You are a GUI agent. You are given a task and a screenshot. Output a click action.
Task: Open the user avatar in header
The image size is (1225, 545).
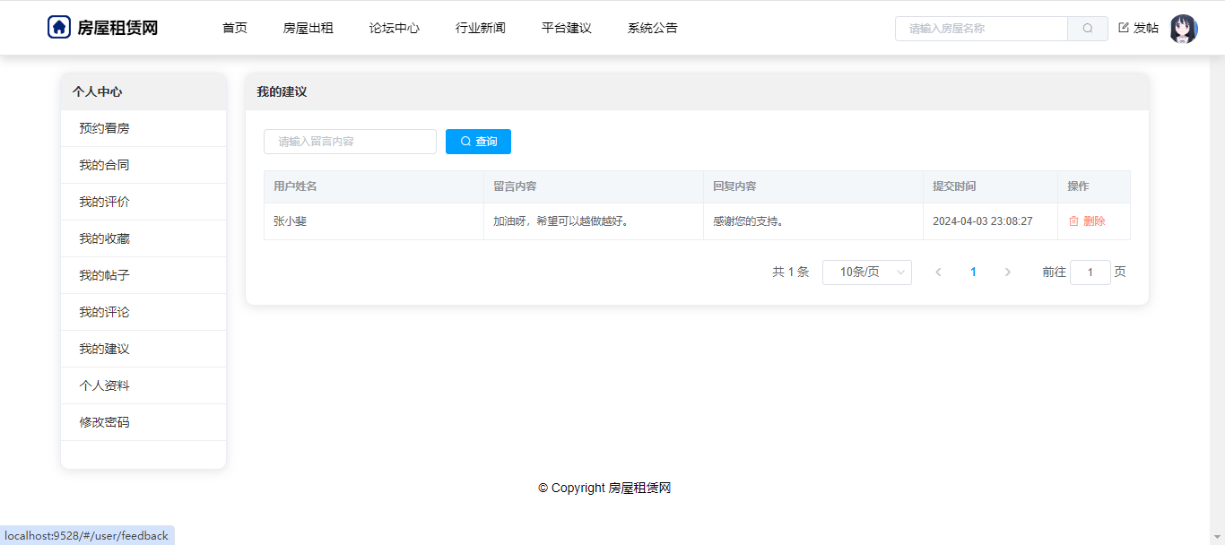pos(1183,29)
